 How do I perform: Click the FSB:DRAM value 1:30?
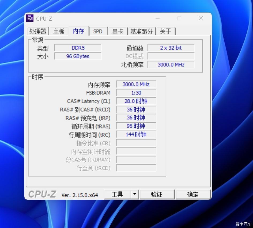(x=136, y=93)
